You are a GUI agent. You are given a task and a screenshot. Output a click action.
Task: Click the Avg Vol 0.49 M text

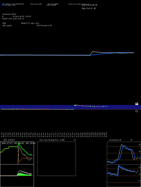pyautogui.click(x=89, y=5)
